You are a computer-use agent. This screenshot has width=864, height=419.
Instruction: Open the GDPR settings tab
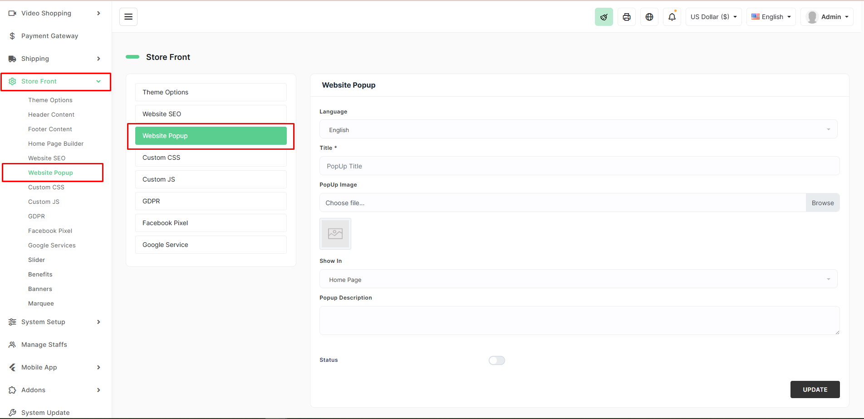[x=210, y=201]
